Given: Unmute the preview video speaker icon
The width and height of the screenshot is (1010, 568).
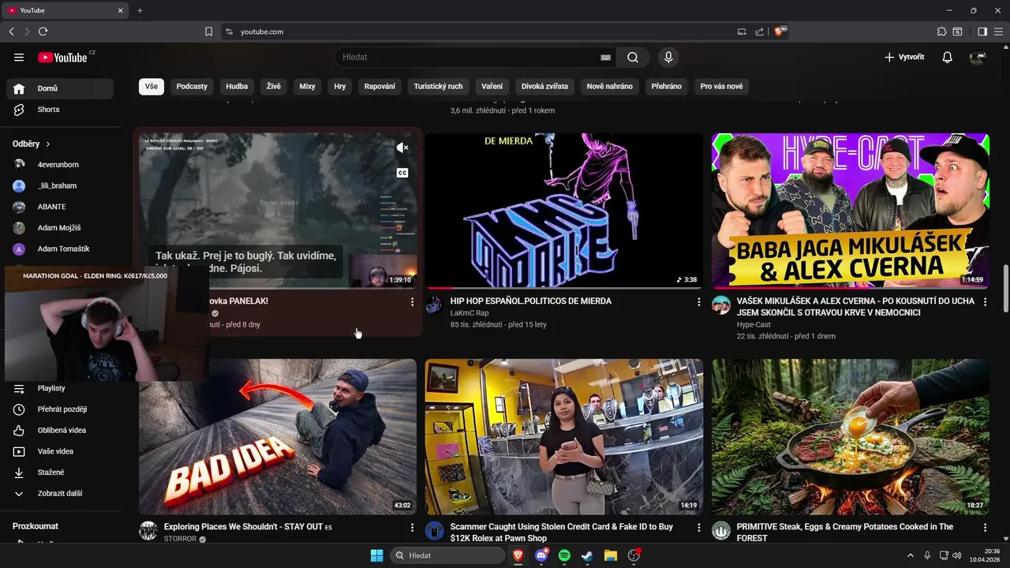Looking at the screenshot, I should point(402,148).
